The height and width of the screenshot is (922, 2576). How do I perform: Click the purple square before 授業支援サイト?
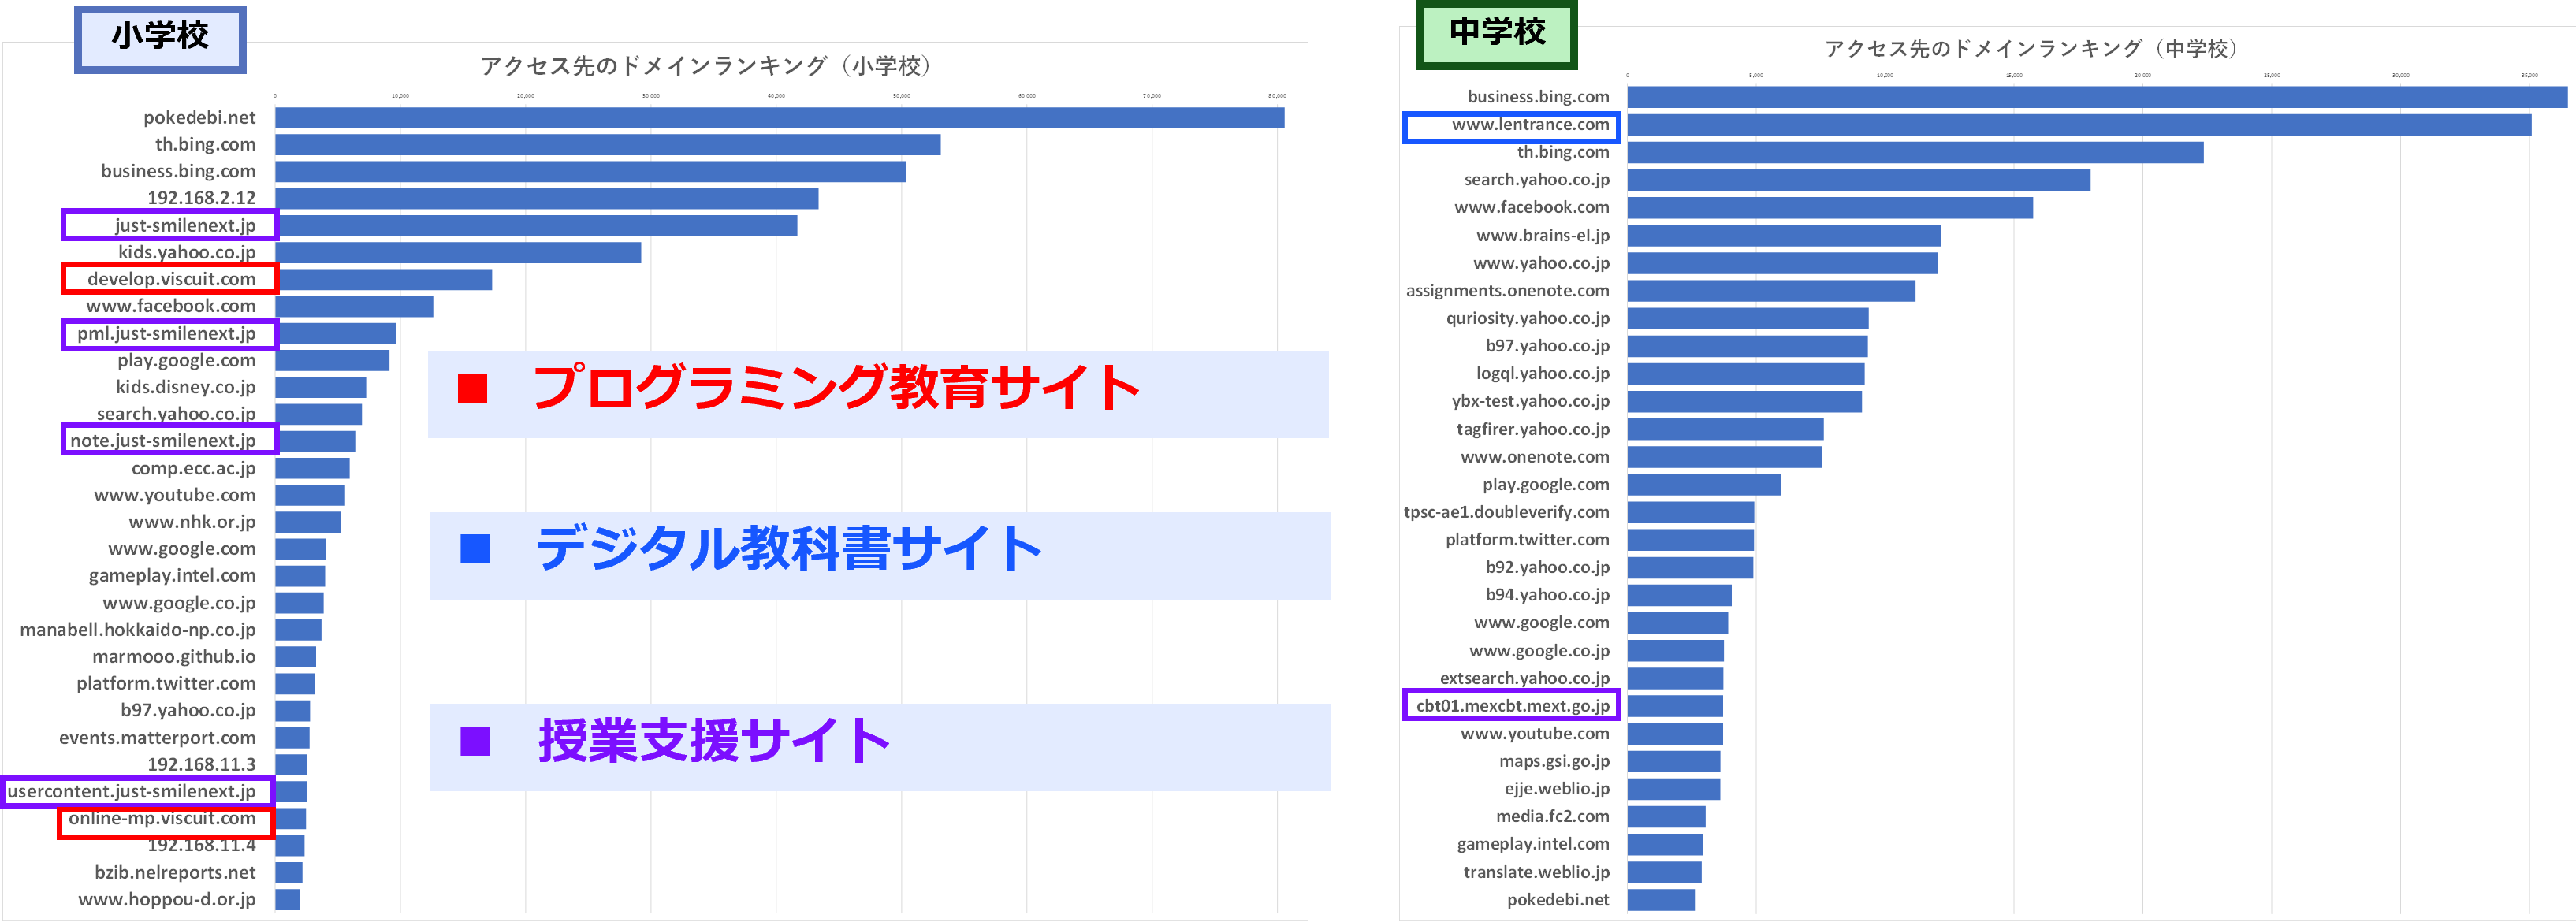(475, 741)
